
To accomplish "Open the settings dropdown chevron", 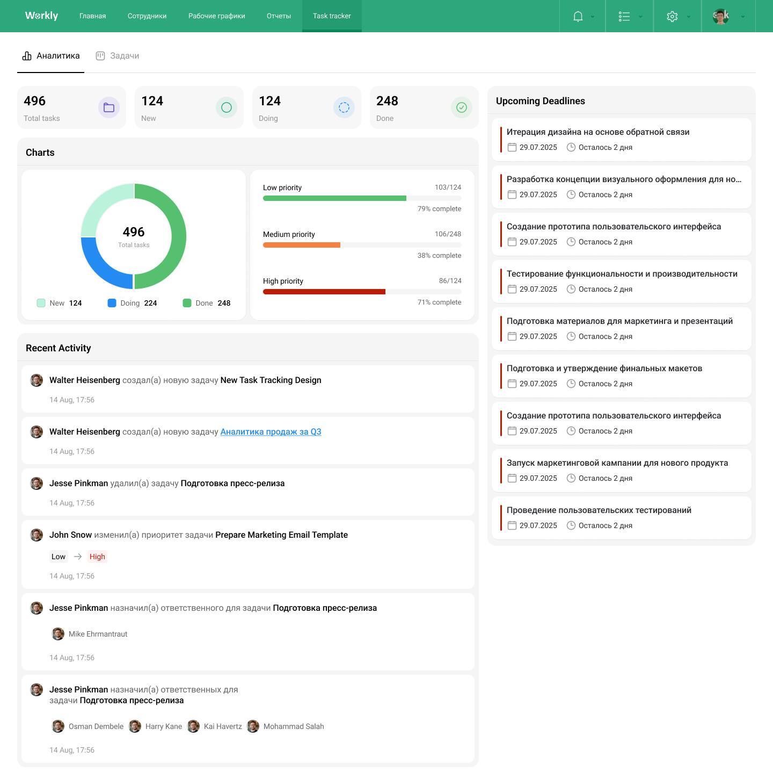I will (688, 17).
